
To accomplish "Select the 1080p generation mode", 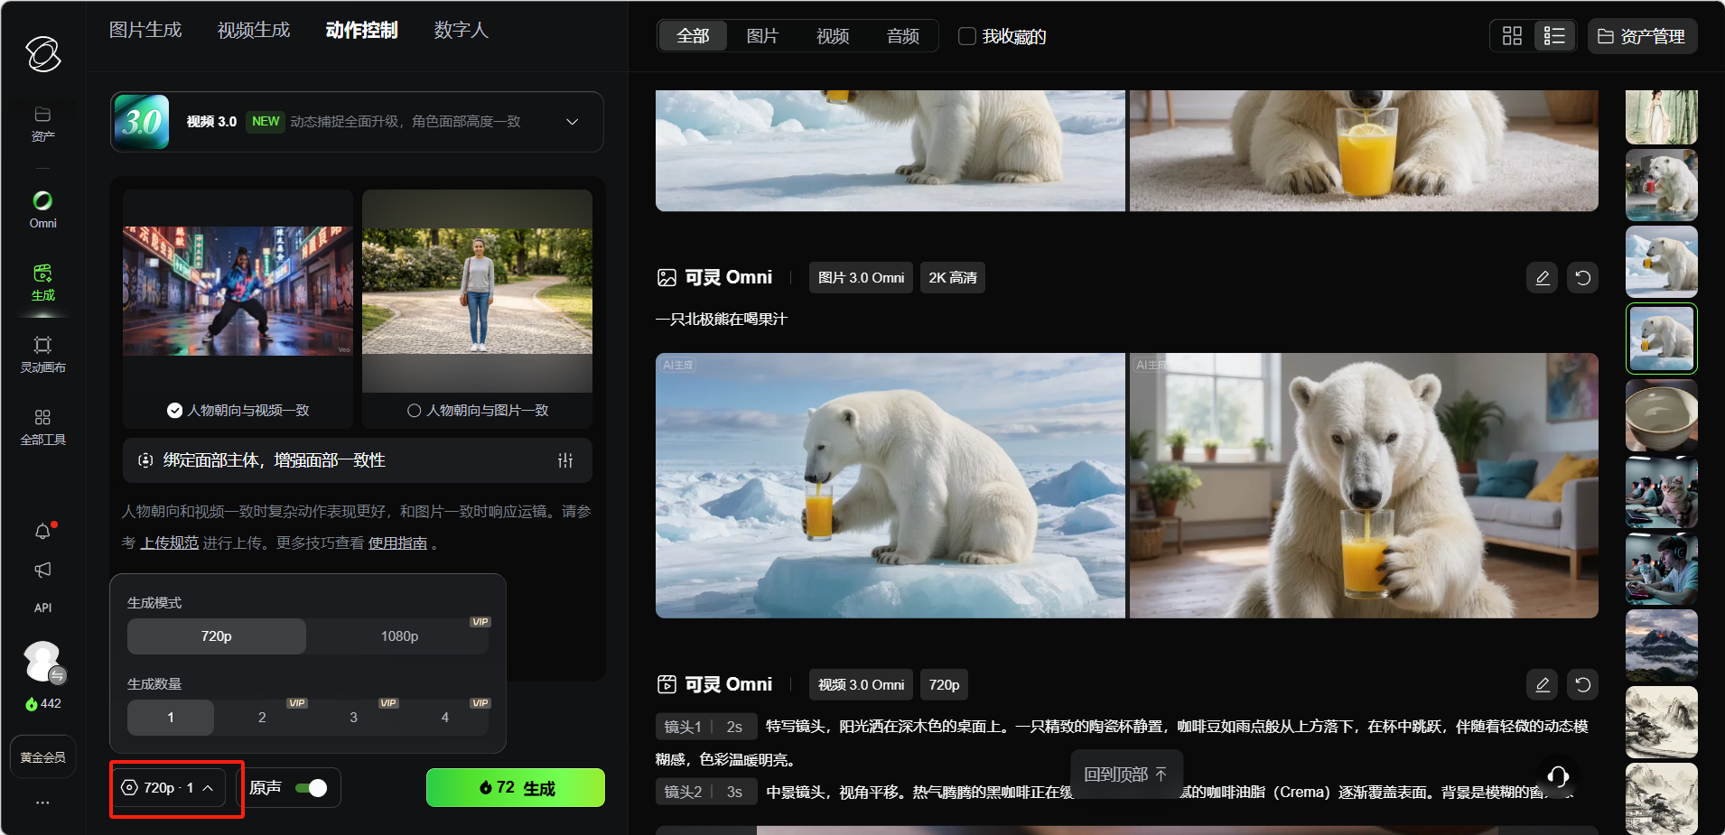I will click(x=399, y=636).
